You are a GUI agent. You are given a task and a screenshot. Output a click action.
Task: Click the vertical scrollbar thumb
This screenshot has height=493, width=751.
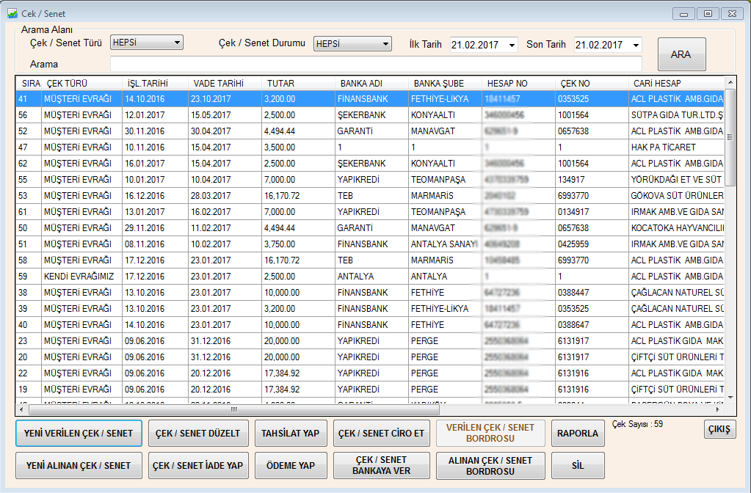(x=730, y=137)
